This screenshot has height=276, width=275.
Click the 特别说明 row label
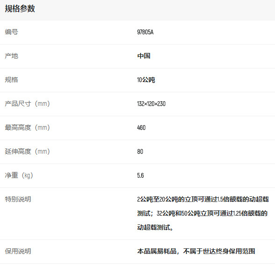(x=18, y=199)
